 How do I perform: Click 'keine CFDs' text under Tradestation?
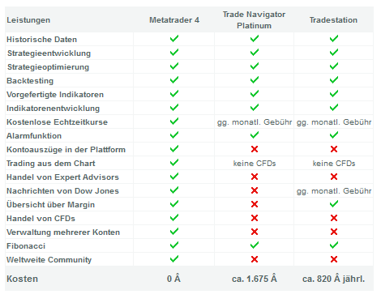pos(334,164)
